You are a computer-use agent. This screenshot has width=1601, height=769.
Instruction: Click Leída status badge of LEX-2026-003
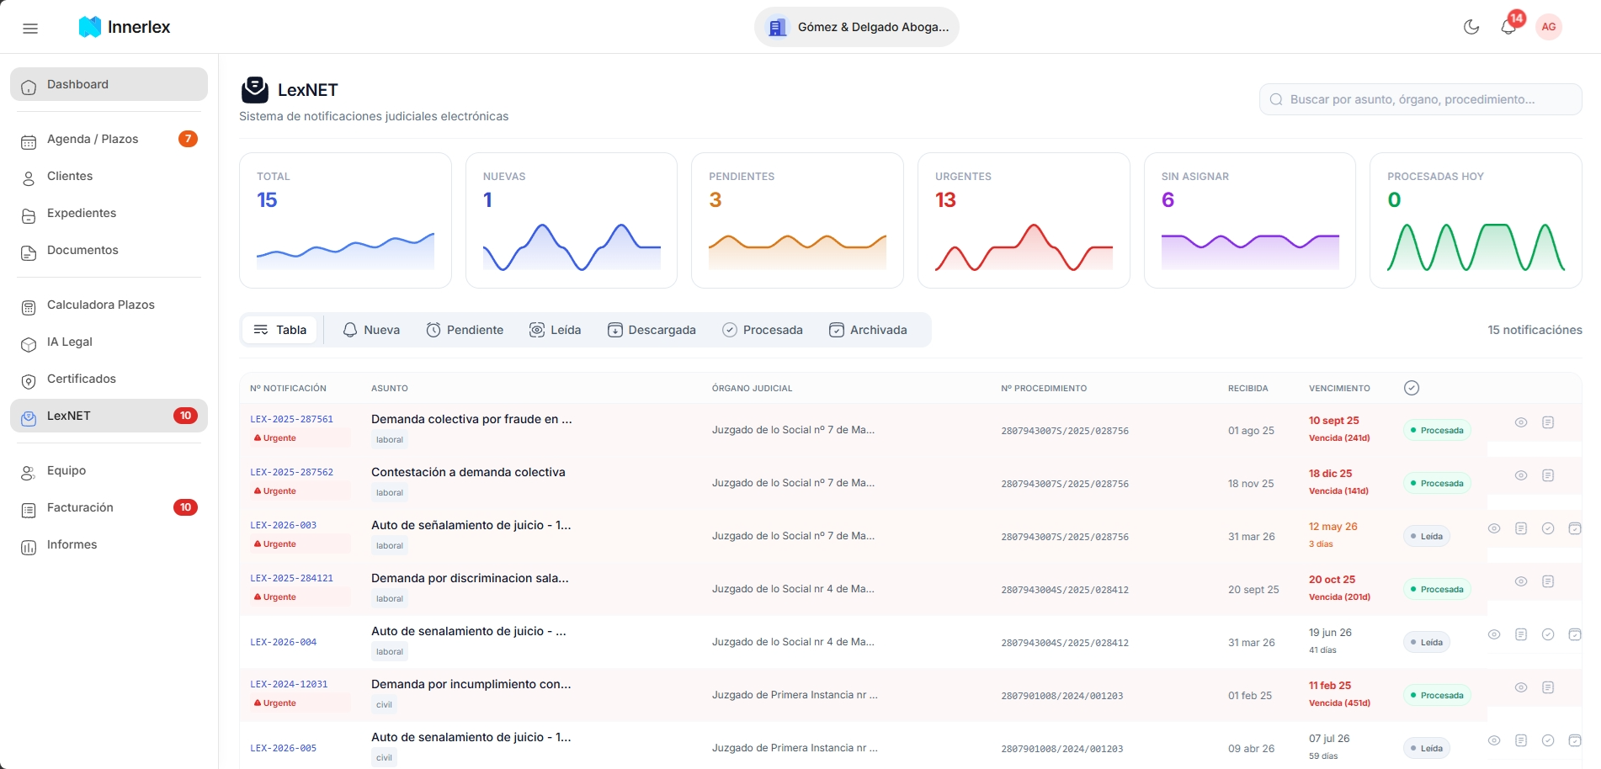click(x=1427, y=536)
